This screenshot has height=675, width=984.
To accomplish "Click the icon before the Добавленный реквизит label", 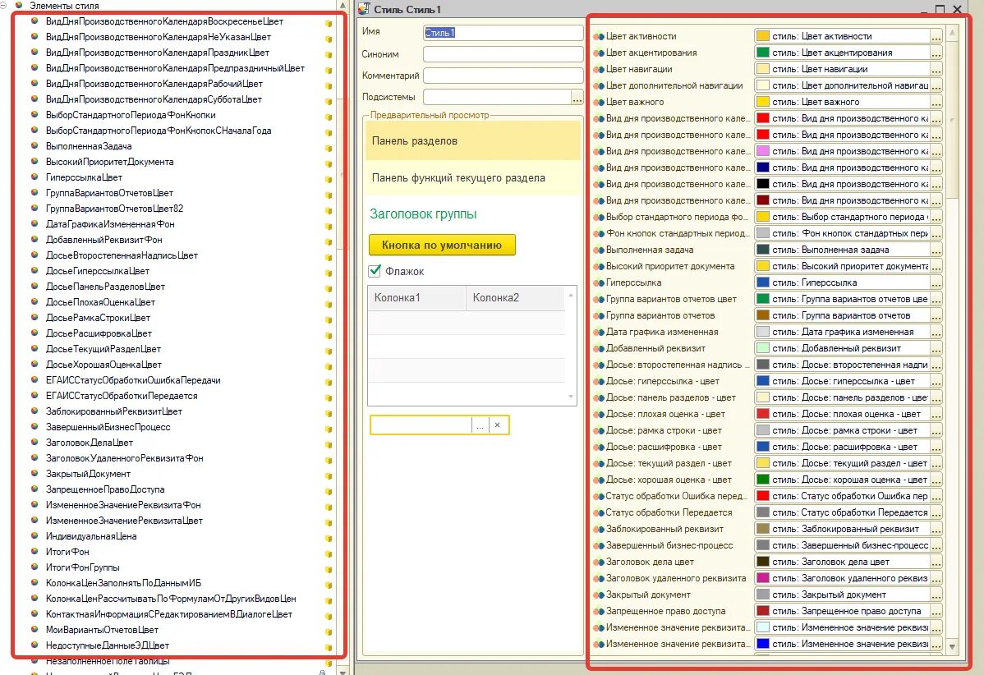I will 599,348.
